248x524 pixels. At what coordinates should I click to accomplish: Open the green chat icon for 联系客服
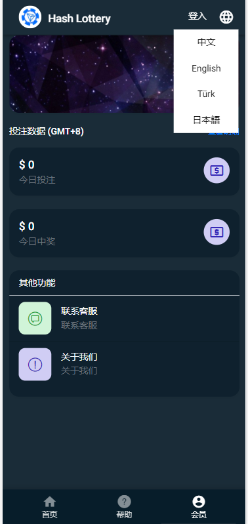coord(35,318)
